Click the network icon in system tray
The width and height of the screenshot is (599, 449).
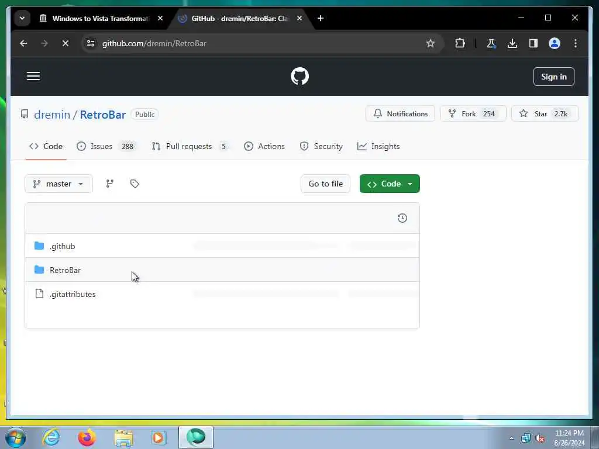tap(526, 438)
